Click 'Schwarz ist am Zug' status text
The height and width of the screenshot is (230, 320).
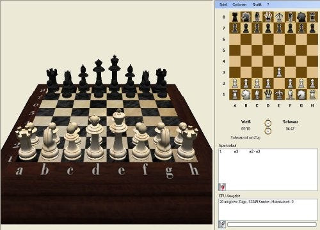tap(246, 137)
